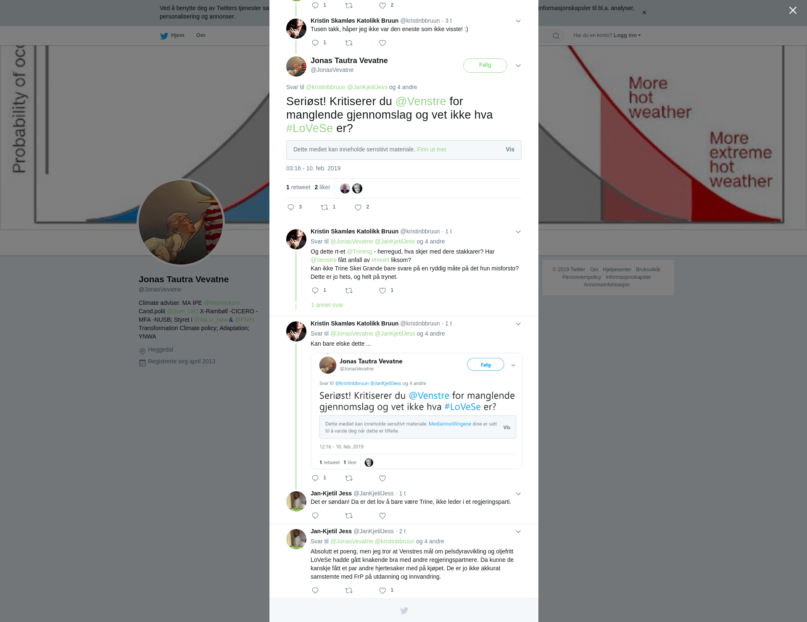Expand the 'Logg inn' dropdown
Viewport: 807px width, 622px height.
point(627,35)
